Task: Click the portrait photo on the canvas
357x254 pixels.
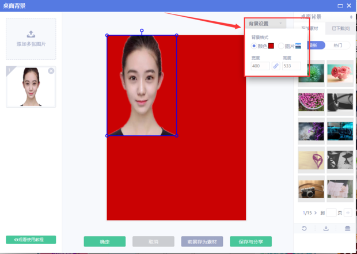Action: coord(142,85)
